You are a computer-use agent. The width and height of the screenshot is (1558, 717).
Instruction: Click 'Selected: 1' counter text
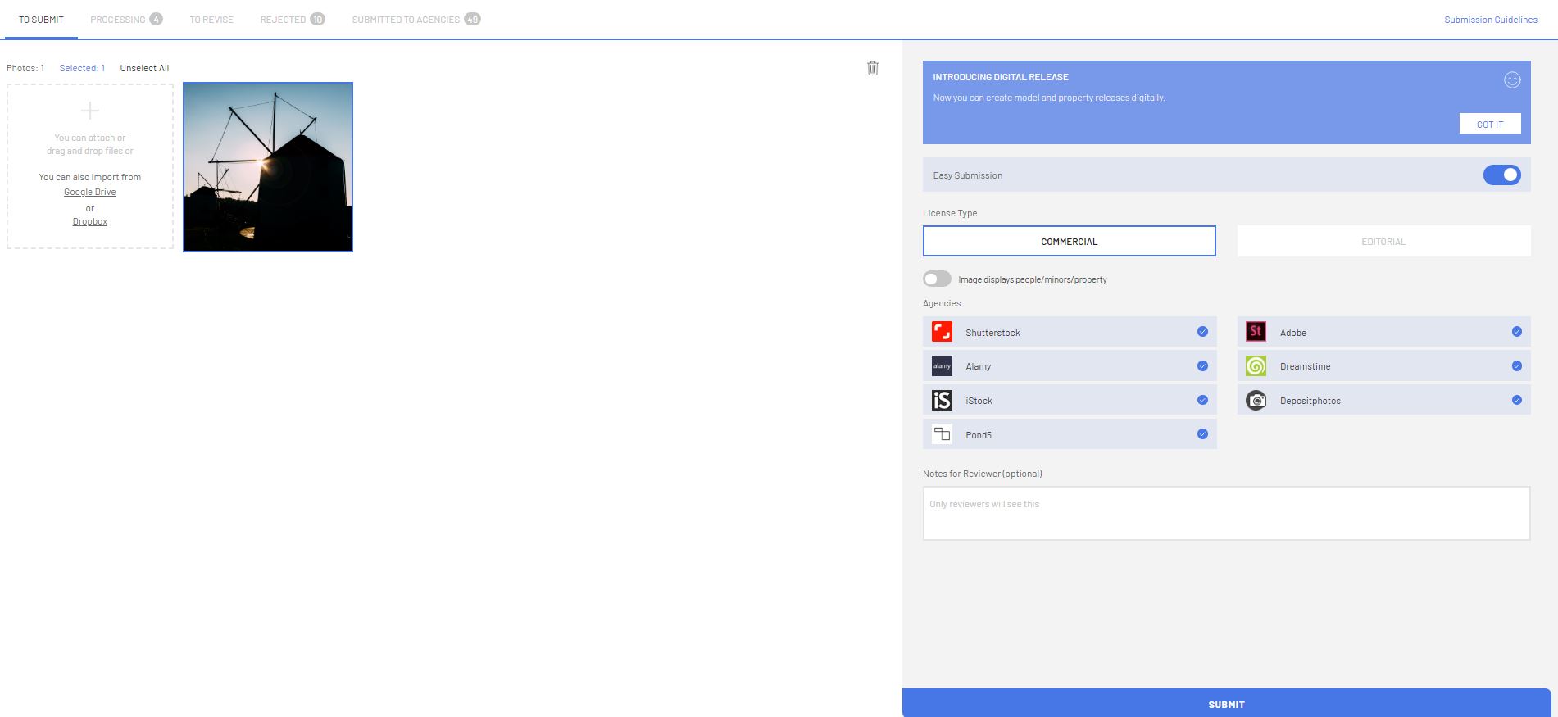coord(82,68)
